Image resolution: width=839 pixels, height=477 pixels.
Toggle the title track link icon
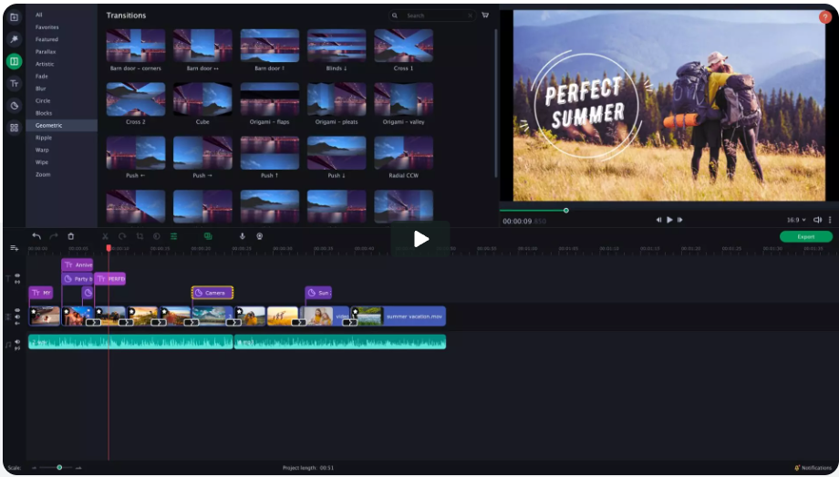pyautogui.click(x=17, y=282)
